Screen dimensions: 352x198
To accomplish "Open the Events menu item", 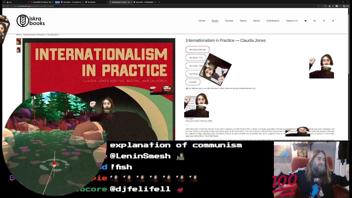I will point(243,21).
